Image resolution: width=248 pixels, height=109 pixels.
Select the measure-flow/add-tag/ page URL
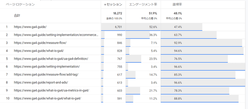coord(46,75)
